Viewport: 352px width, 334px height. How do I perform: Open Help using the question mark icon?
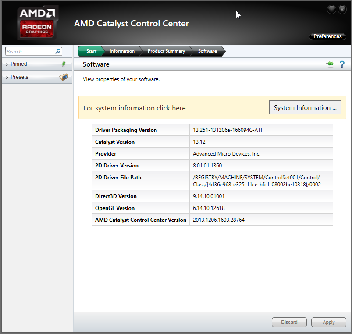(342, 64)
